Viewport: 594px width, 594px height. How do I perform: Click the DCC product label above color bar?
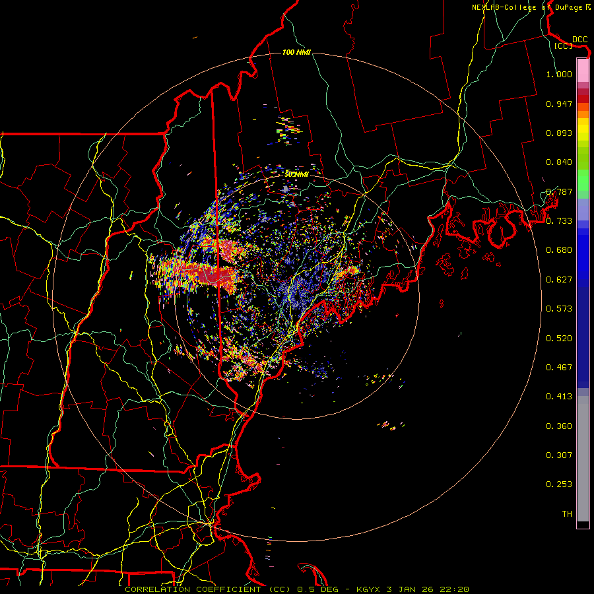[579, 40]
